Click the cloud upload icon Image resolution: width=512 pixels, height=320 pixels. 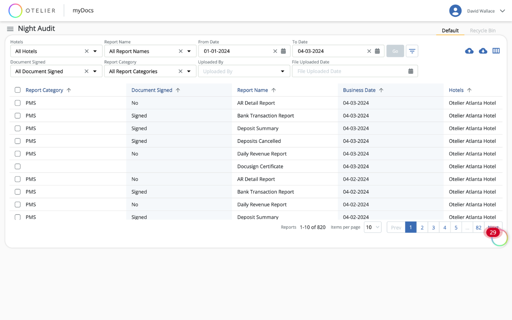[x=469, y=51]
